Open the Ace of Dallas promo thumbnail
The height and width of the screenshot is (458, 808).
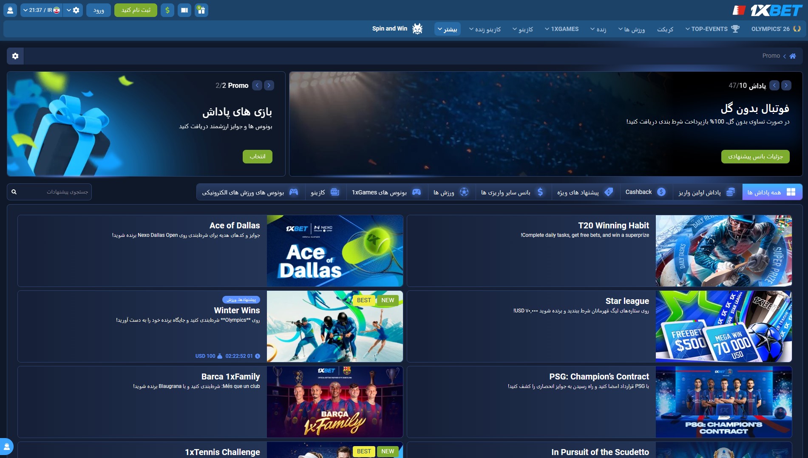[x=335, y=251]
